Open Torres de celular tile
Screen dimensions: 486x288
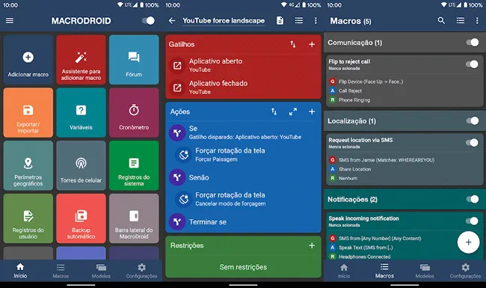click(x=81, y=165)
